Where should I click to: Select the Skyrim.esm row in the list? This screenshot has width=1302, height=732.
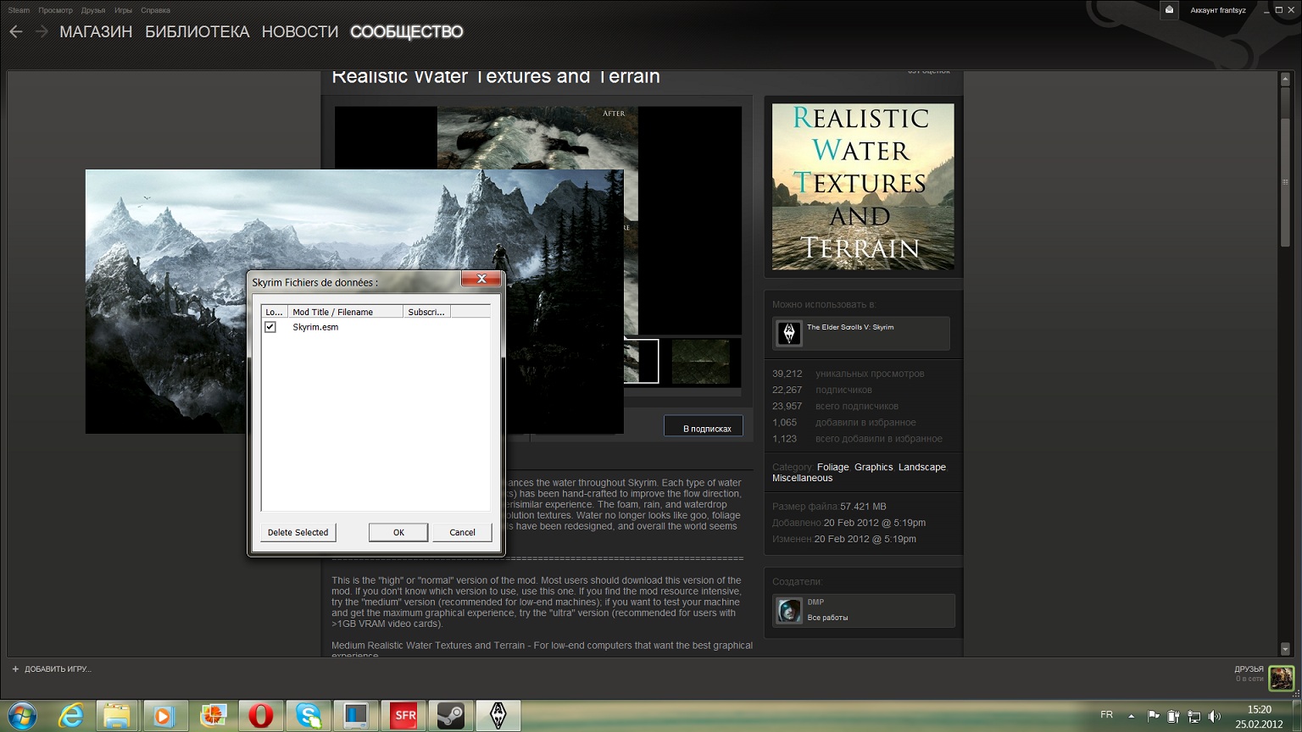tap(376, 327)
